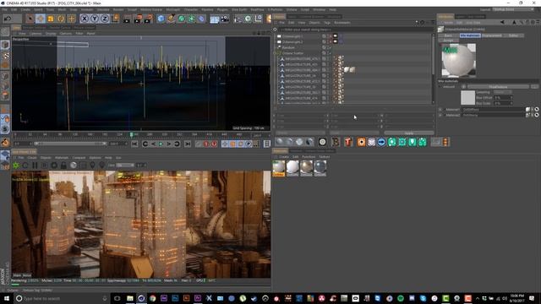Click the Amount row ellipsis button
541x304 pixels.
[x=534, y=86]
